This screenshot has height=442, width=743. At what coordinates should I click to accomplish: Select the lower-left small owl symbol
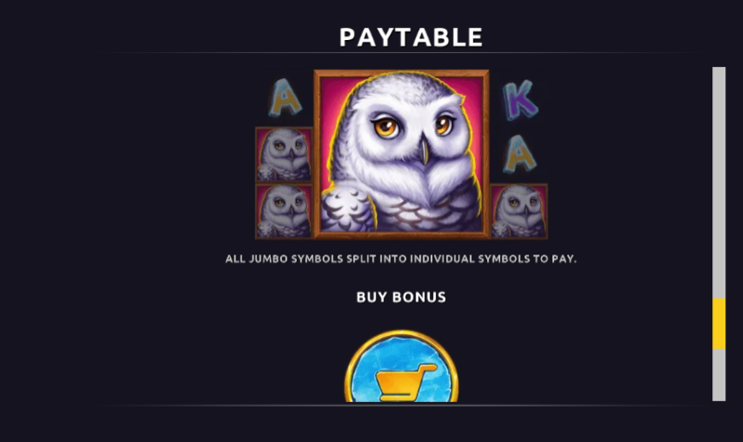tap(284, 211)
